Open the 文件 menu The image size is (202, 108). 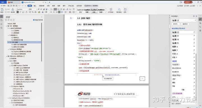3,6
